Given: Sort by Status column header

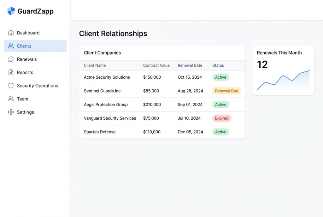Looking at the screenshot, I should (218, 65).
